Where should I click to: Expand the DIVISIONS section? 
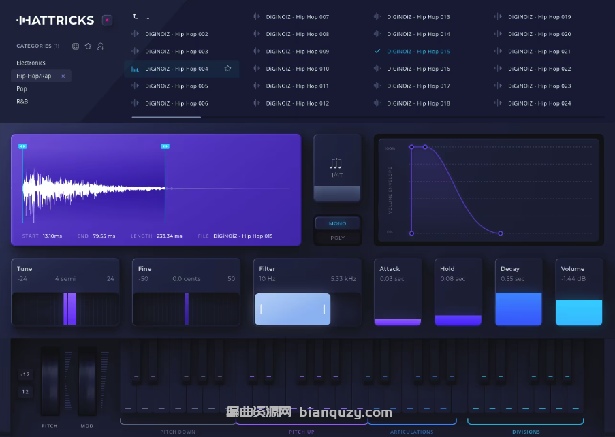click(526, 431)
